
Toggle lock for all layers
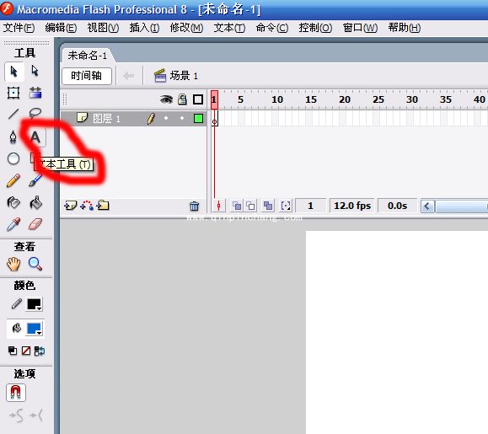[182, 99]
